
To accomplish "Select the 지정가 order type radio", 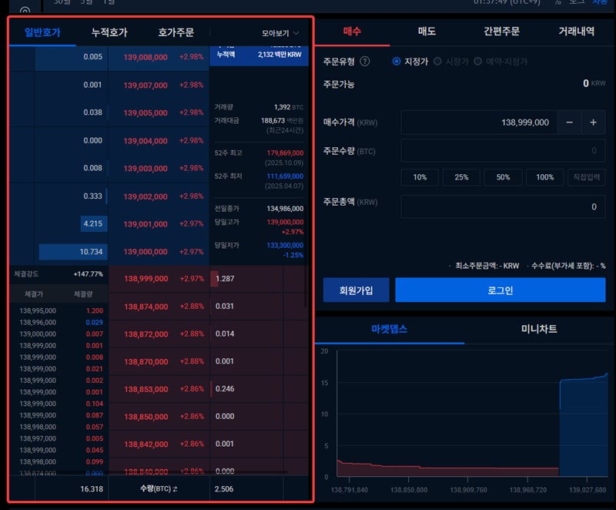I will pos(397,62).
